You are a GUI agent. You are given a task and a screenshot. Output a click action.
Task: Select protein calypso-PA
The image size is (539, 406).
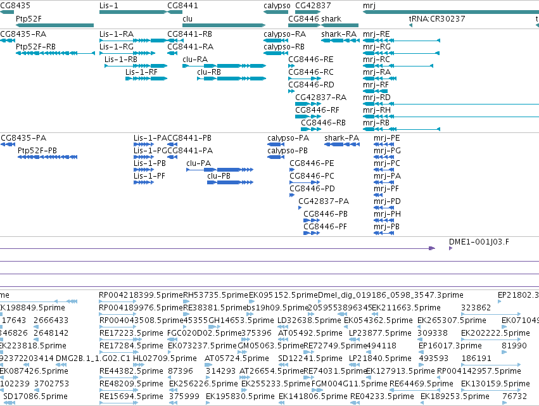pos(288,138)
